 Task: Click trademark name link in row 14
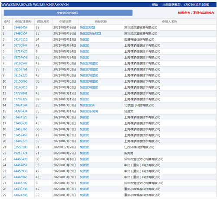[x=87, y=105]
